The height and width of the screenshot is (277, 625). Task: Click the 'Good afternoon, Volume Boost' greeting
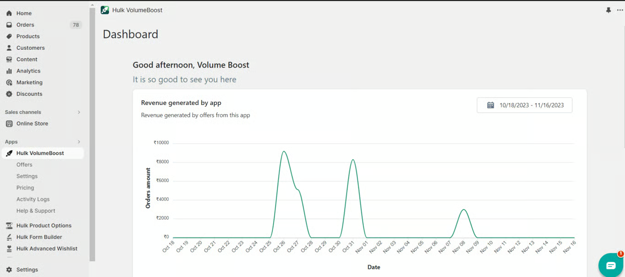[191, 65]
